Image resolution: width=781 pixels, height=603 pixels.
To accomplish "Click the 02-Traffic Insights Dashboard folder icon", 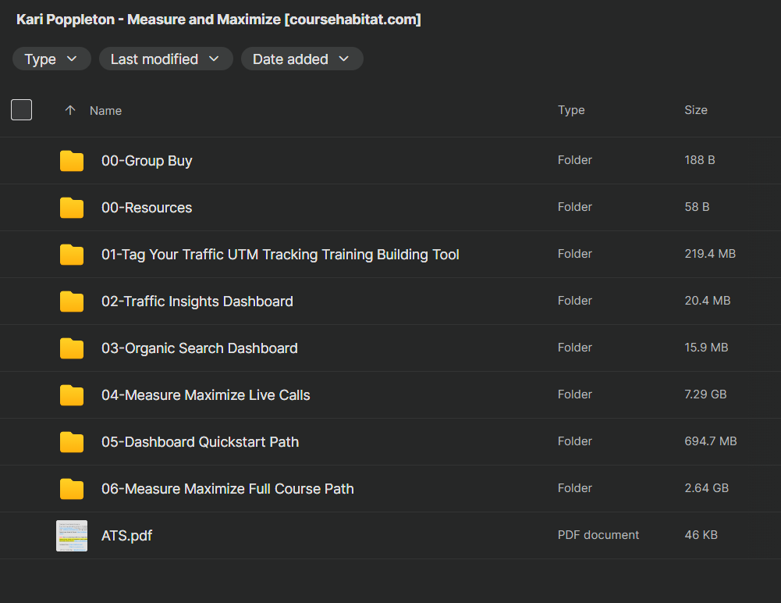I will click(72, 301).
